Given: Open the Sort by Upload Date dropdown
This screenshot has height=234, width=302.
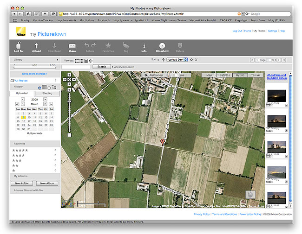Looking at the screenshot, I should coord(177,60).
